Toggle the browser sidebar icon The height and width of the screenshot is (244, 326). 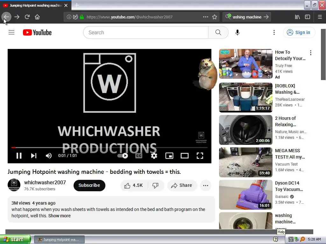click(x=308, y=17)
